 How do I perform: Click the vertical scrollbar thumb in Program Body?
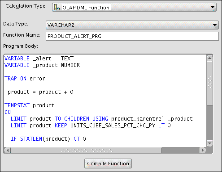(209, 84)
